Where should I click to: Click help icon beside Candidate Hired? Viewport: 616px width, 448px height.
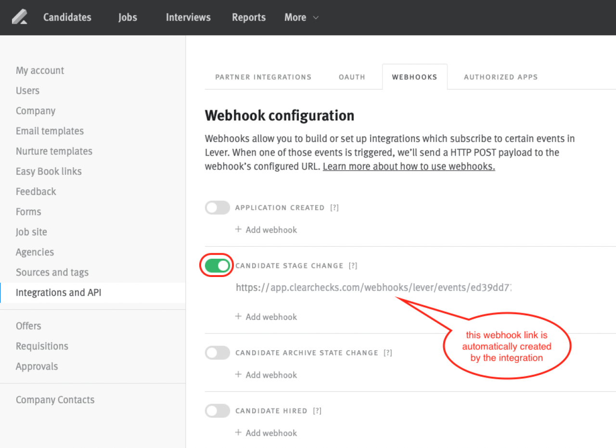click(317, 411)
